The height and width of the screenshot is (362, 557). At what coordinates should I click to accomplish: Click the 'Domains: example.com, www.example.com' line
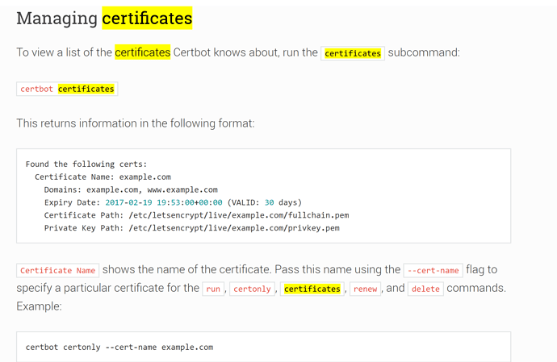click(x=131, y=189)
